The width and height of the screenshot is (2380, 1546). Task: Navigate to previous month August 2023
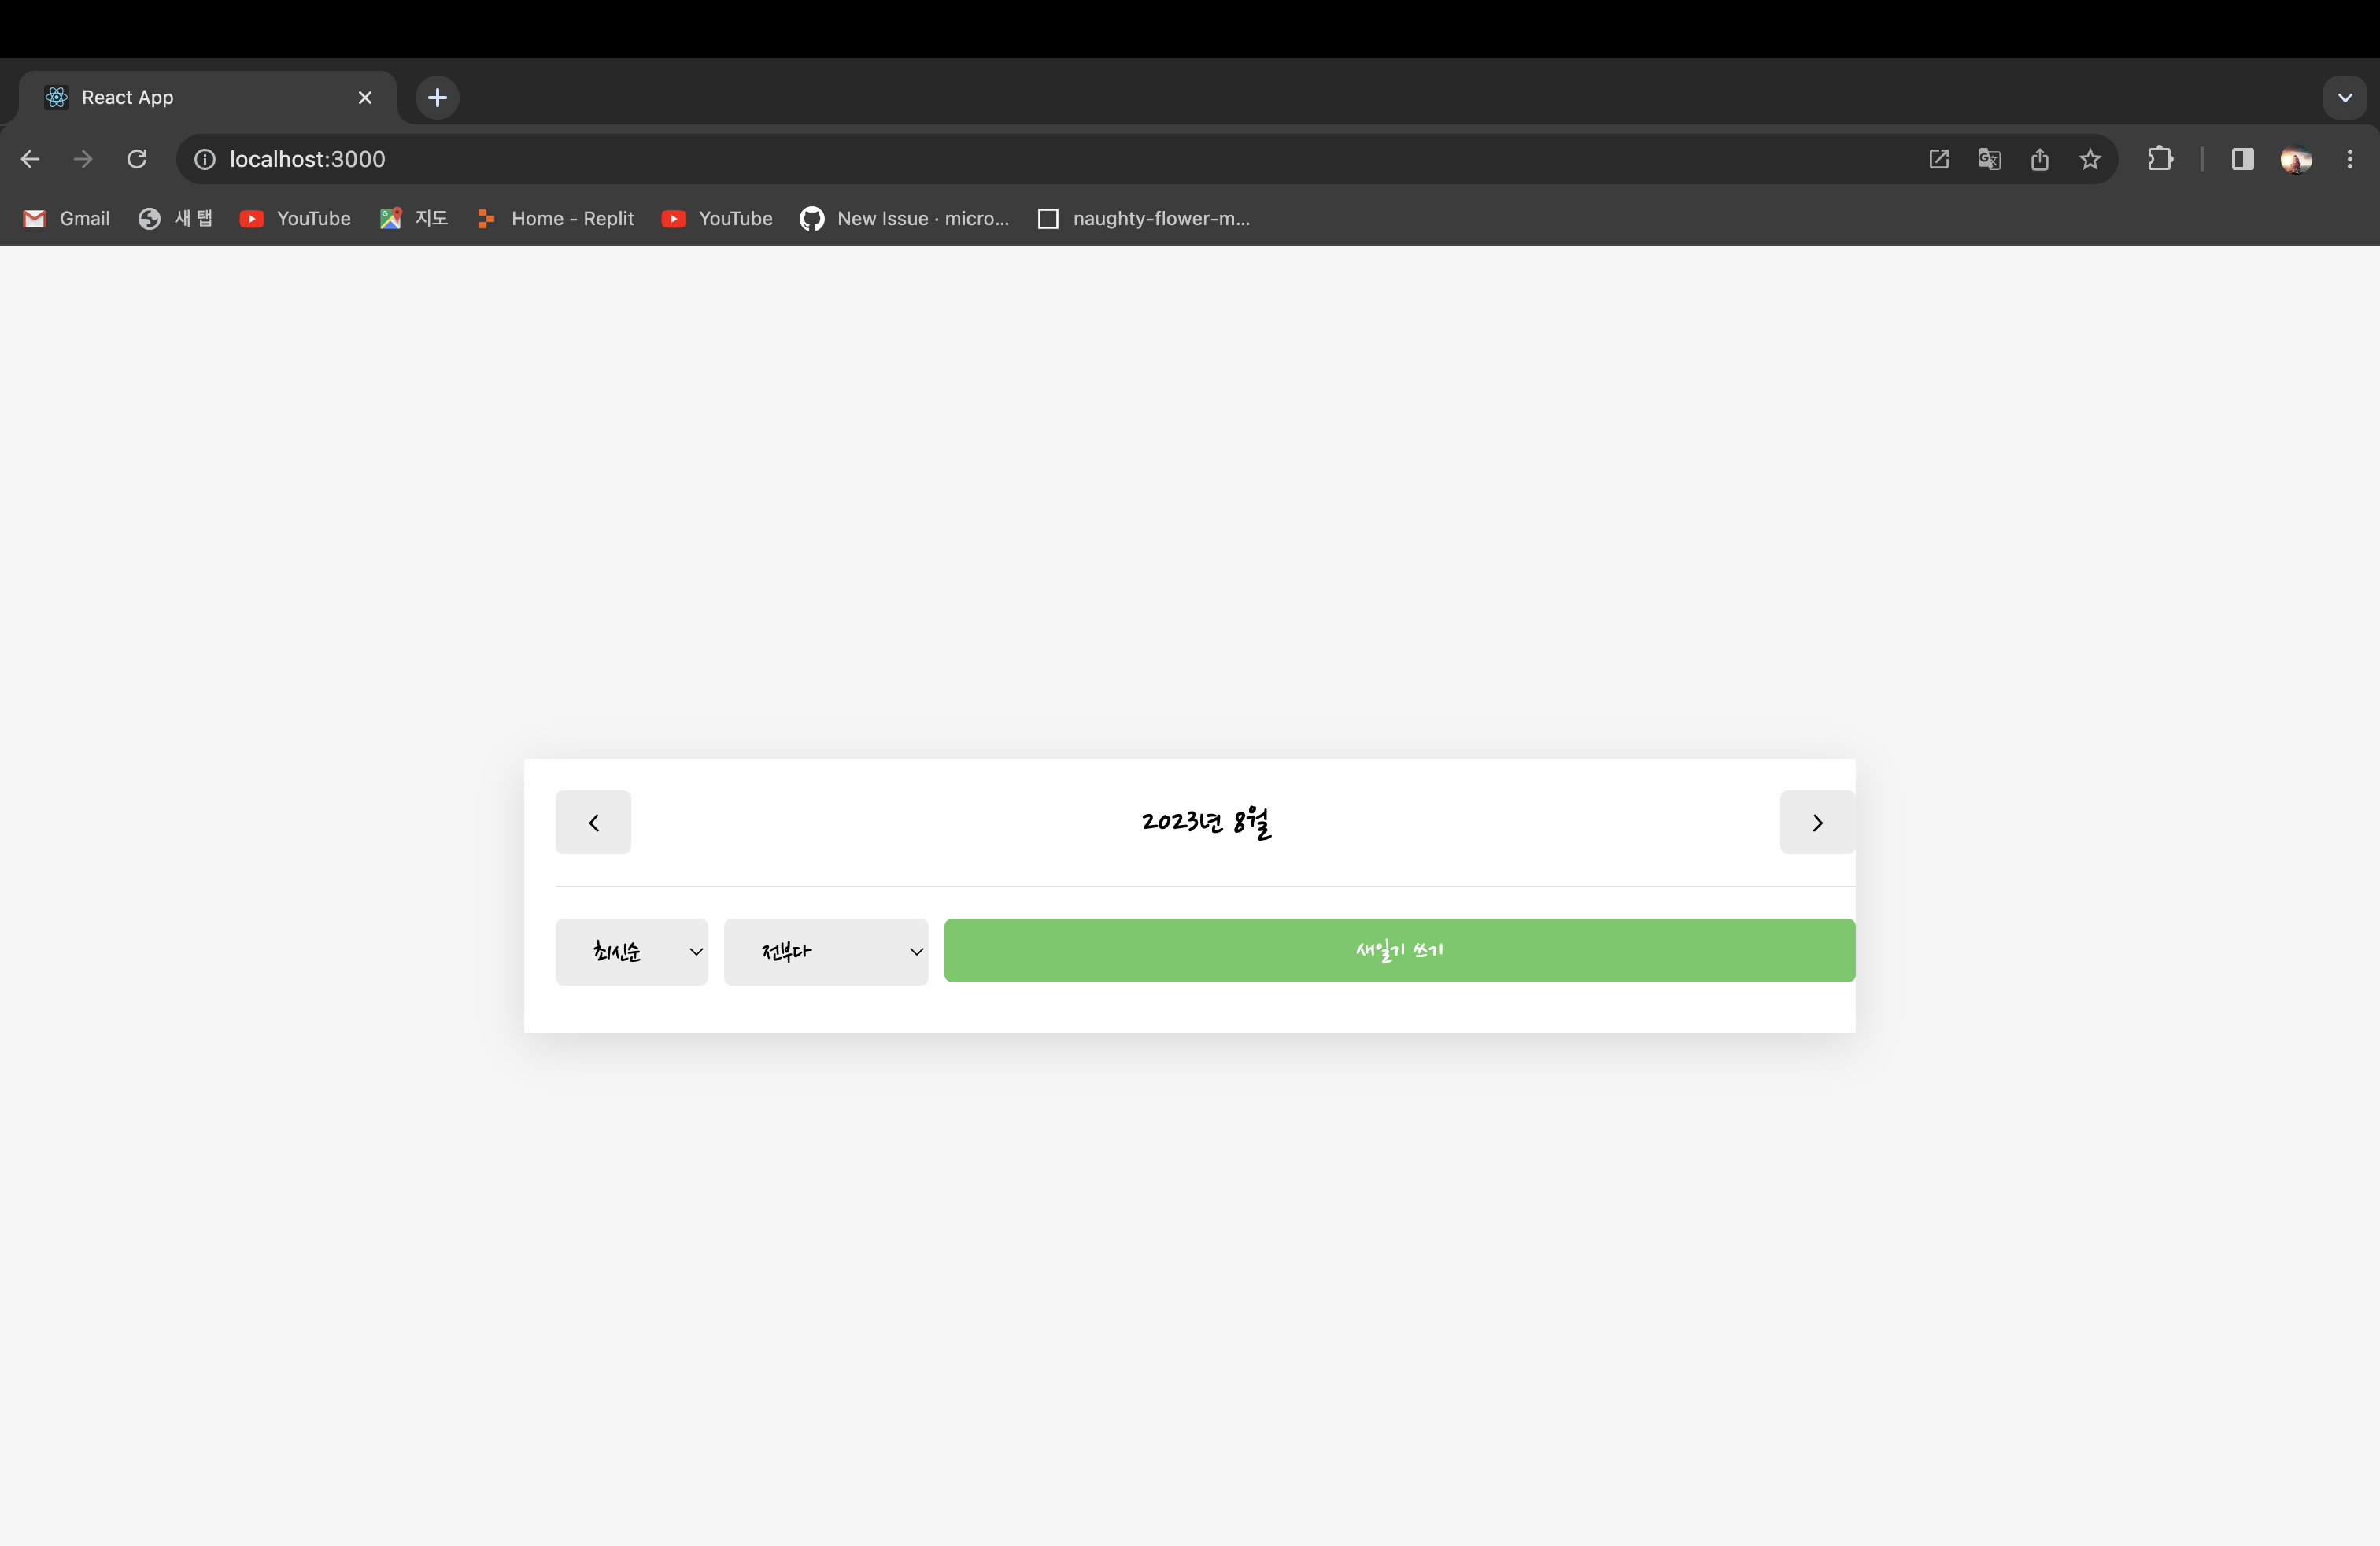(x=593, y=823)
